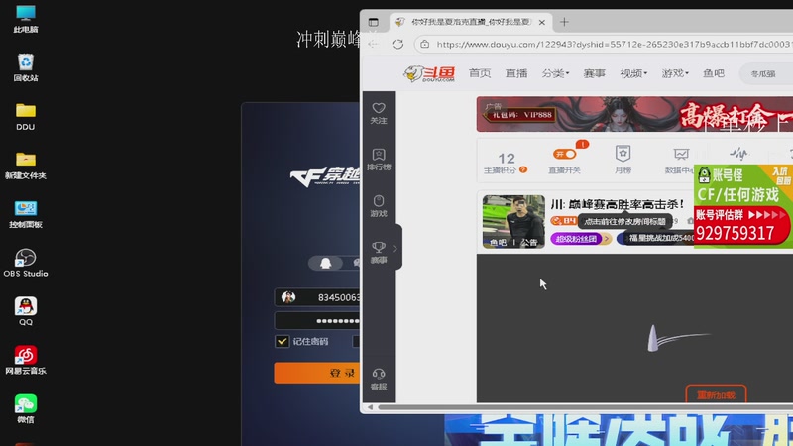The image size is (793, 446).
Task: Click the room title 巅峰赛高胜率高击杀
Action: point(617,204)
